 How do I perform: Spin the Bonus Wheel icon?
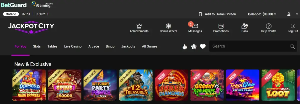point(168,26)
